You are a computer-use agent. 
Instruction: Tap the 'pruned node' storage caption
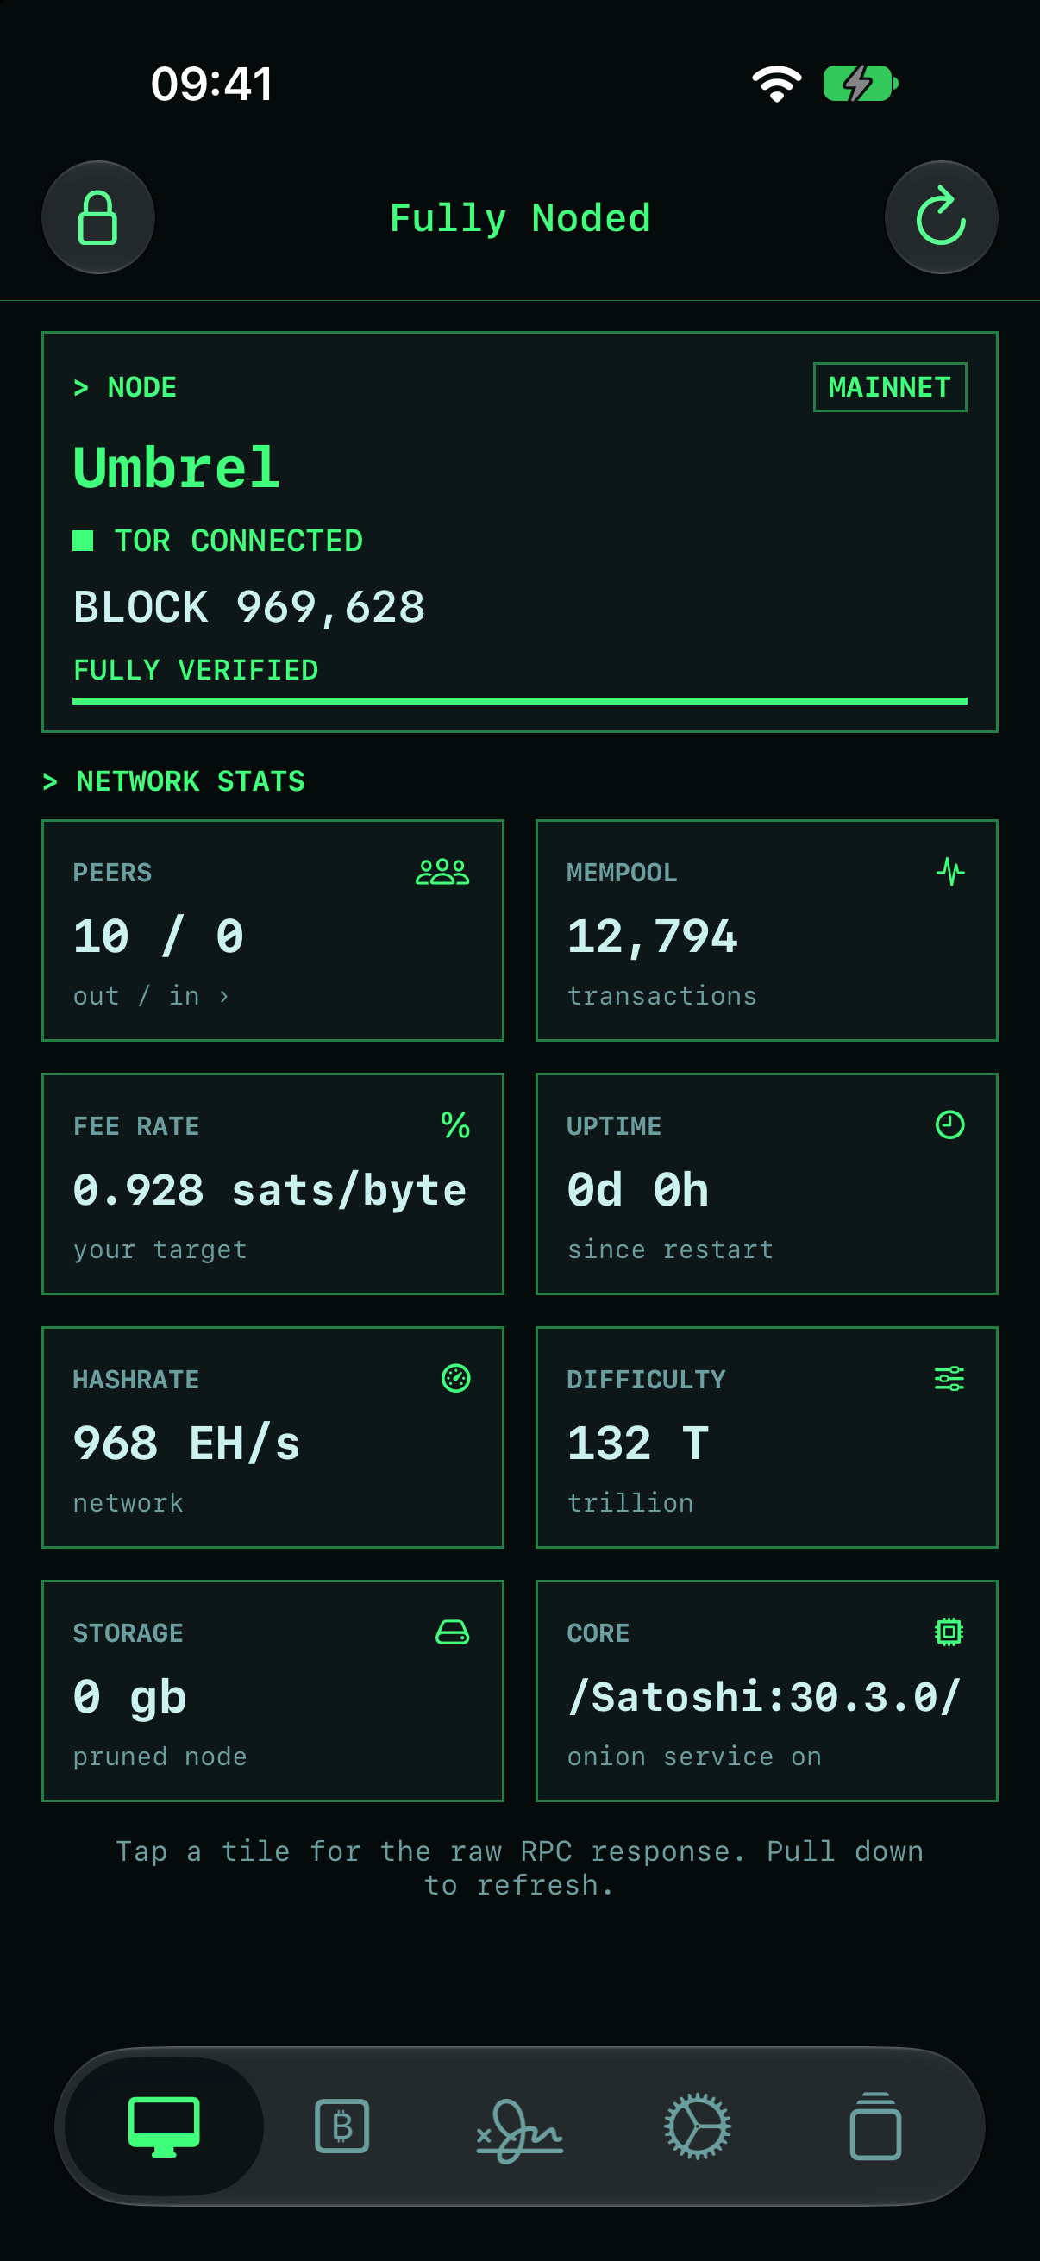point(160,1757)
